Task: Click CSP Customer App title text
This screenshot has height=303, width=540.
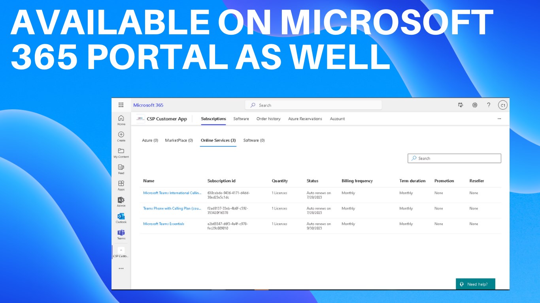Action: 167,119
